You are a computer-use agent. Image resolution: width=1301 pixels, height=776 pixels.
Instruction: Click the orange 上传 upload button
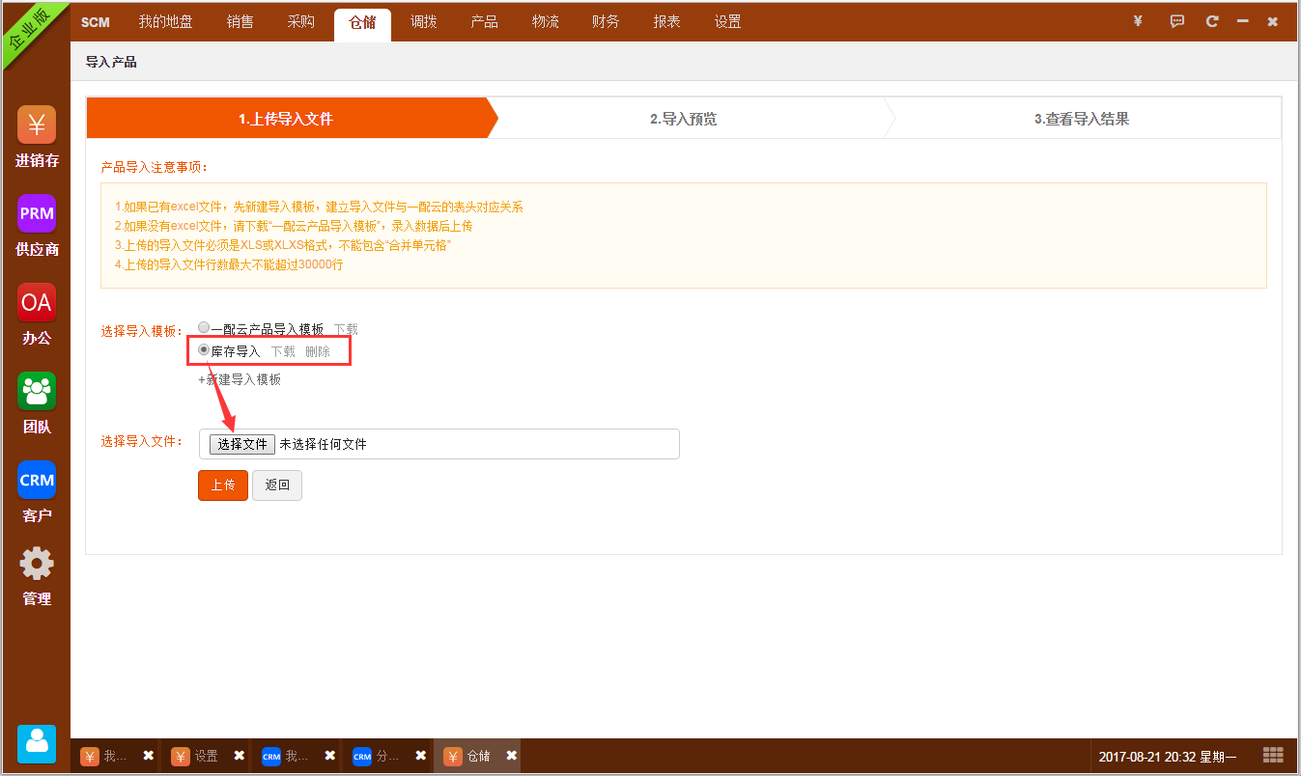point(223,485)
